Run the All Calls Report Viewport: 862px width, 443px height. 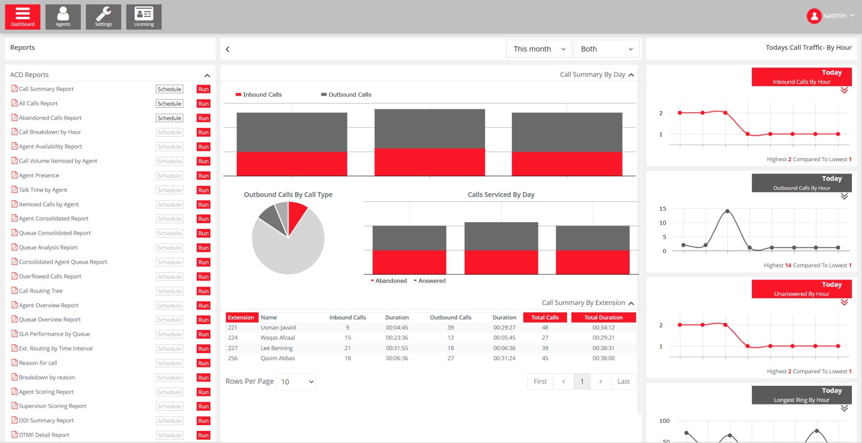203,103
